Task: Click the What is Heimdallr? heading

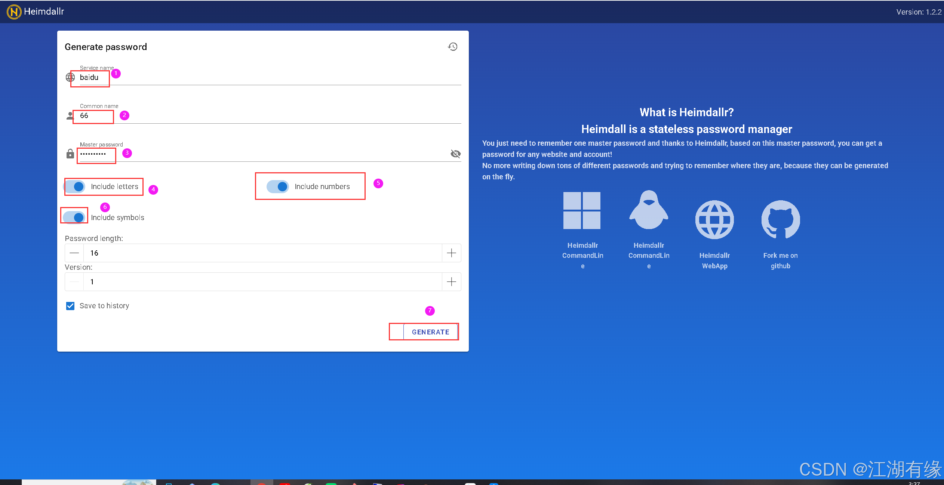Action: pos(686,112)
